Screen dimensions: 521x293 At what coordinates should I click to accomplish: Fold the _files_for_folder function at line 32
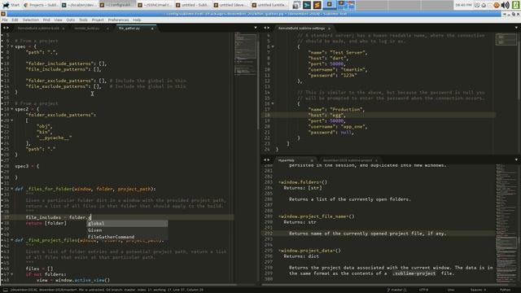(12, 189)
